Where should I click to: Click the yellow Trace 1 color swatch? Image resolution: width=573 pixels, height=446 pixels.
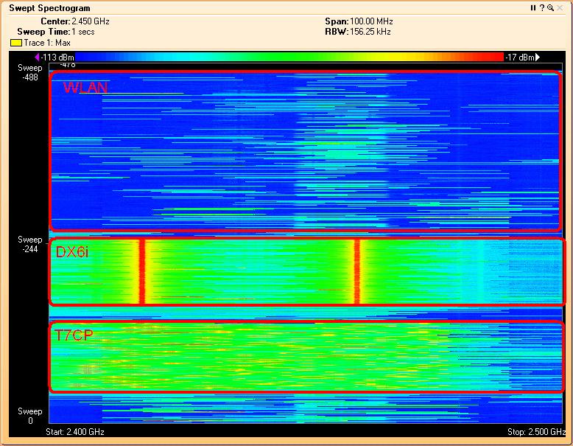[x=16, y=43]
